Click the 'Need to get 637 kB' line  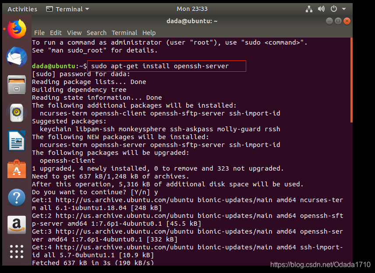click(x=110, y=176)
